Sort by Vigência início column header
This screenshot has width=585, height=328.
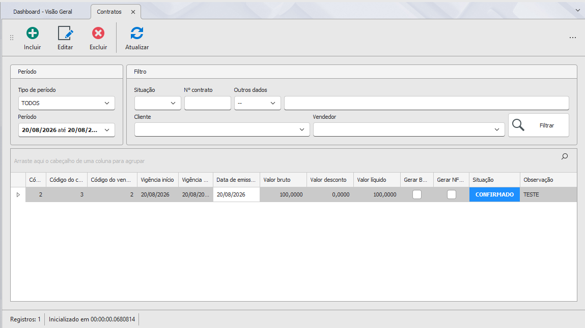click(157, 180)
